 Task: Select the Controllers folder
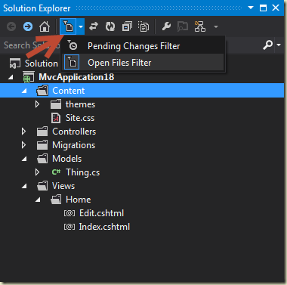(74, 132)
